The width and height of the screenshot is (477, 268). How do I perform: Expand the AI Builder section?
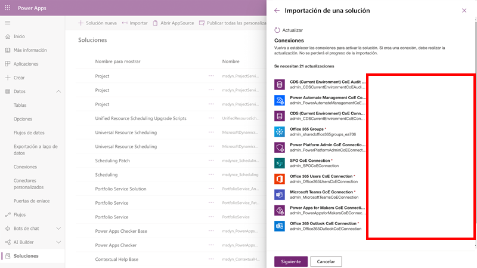coord(58,242)
